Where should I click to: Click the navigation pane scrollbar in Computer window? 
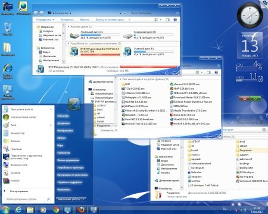(x=64, y=43)
